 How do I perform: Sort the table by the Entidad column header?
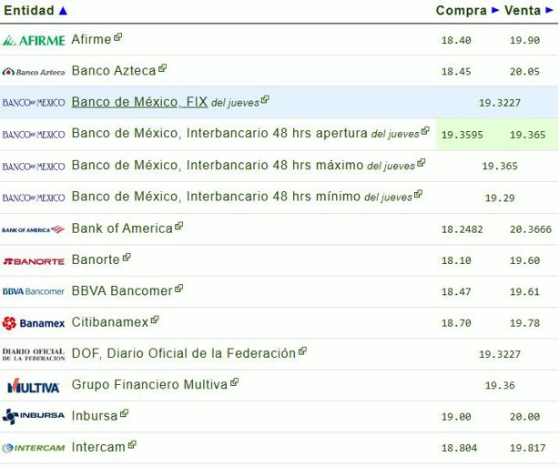[36, 10]
